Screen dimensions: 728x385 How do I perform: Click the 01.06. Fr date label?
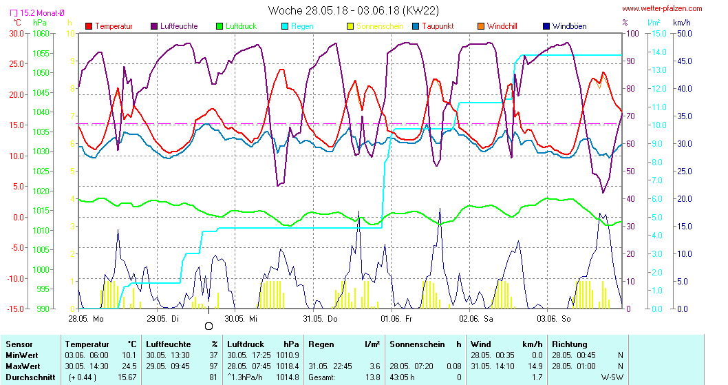pyautogui.click(x=396, y=319)
